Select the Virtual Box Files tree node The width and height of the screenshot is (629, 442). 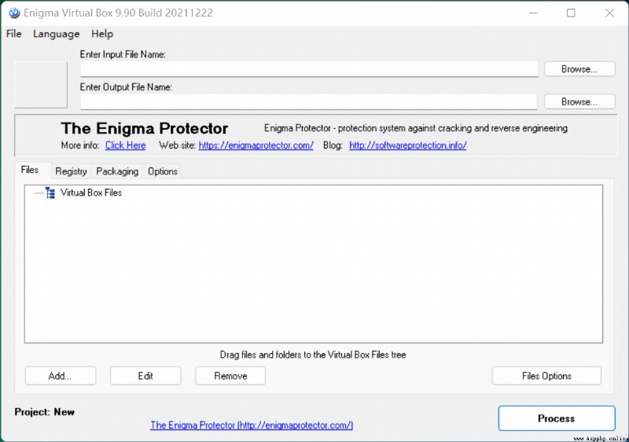click(91, 193)
